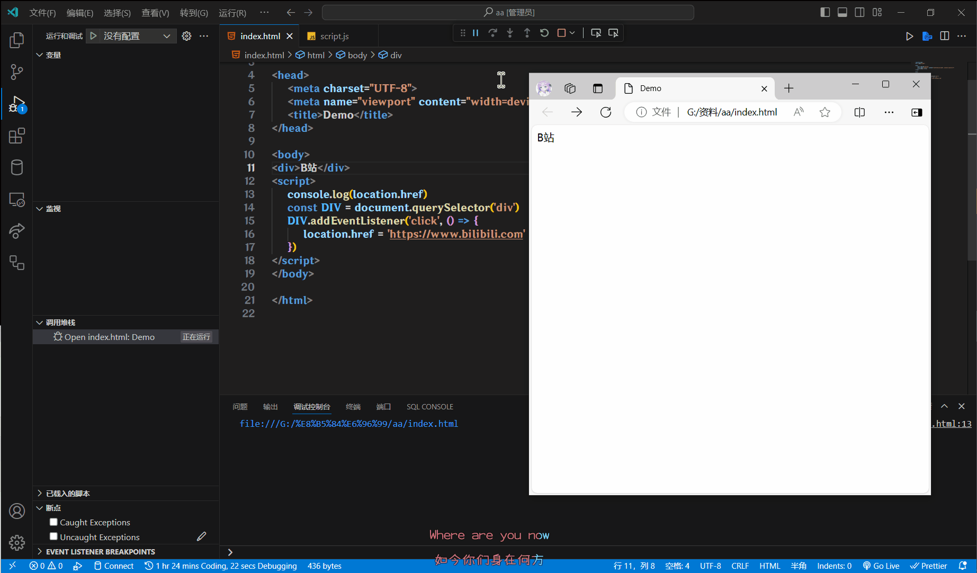The height and width of the screenshot is (573, 977).
Task: Open the Live Share icon in activity bar
Action: pos(17,231)
